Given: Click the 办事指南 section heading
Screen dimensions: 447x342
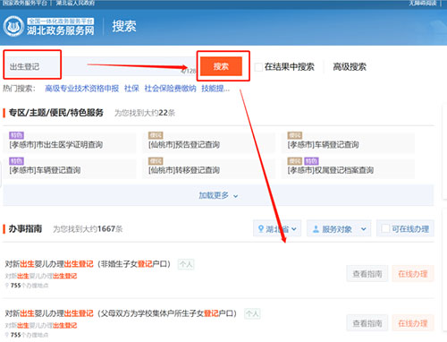Looking at the screenshot, I should point(25,229).
